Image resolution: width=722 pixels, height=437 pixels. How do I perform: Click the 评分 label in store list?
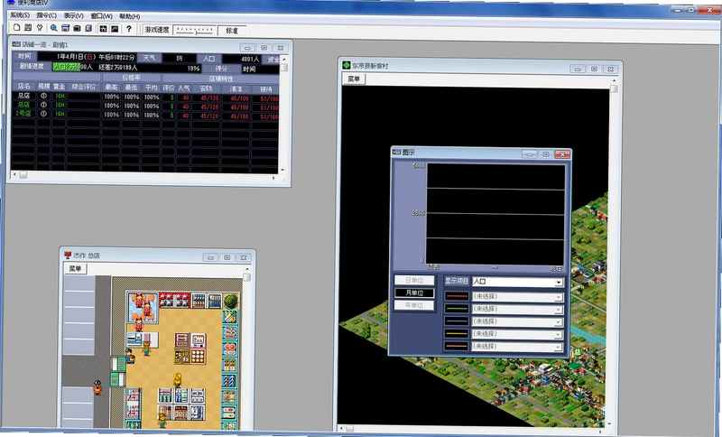coord(221,68)
